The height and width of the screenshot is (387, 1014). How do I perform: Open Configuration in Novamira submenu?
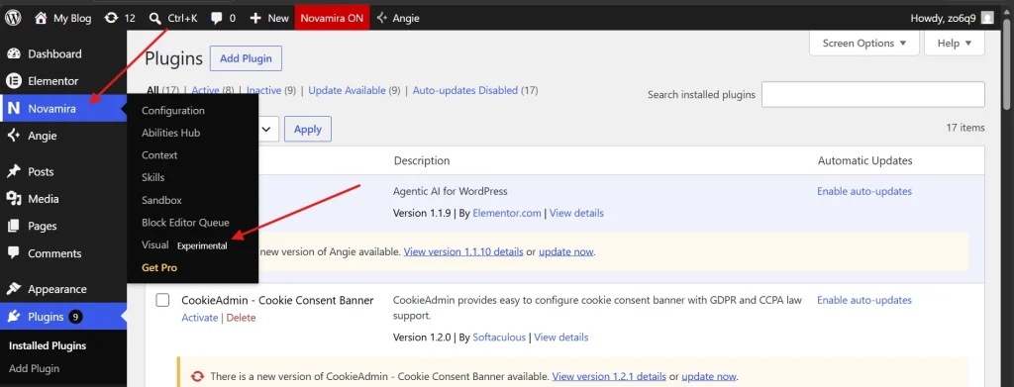click(172, 111)
